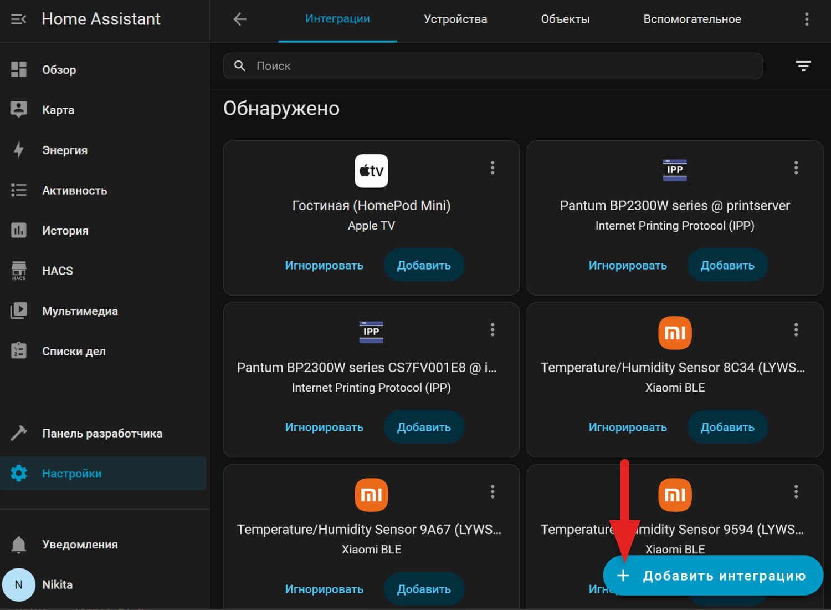This screenshot has height=610, width=831.
Task: Open the История page
Action: tap(65, 231)
